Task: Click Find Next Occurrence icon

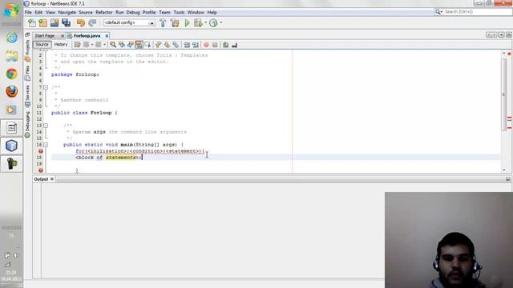Action: click(130, 45)
